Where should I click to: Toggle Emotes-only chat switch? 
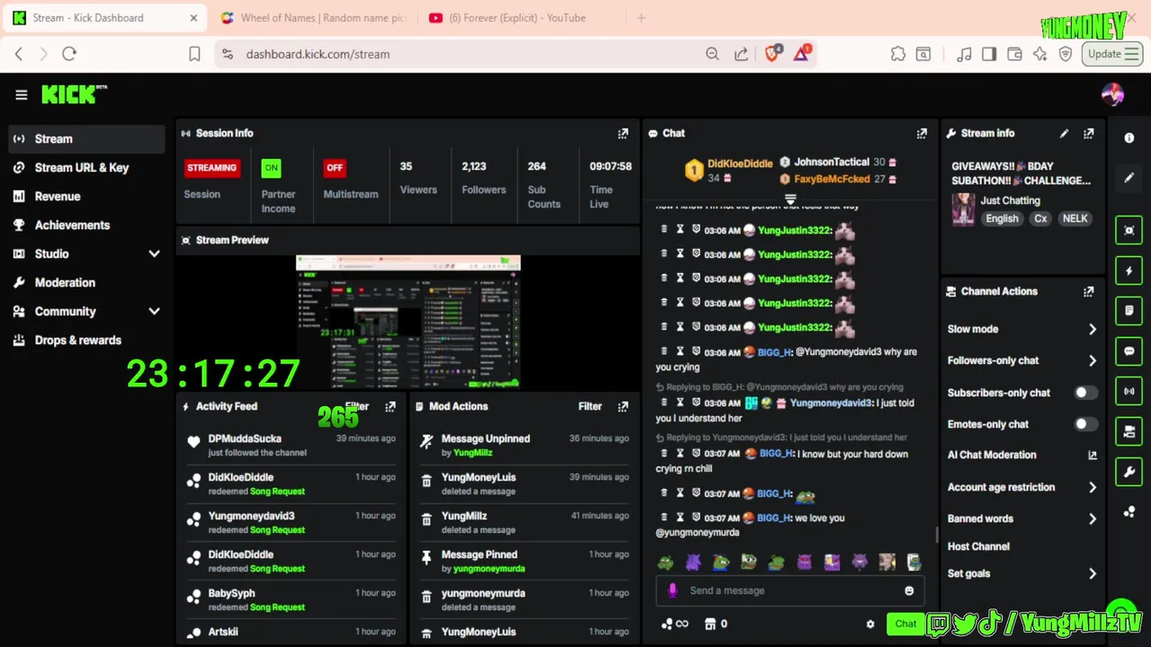tap(1086, 424)
